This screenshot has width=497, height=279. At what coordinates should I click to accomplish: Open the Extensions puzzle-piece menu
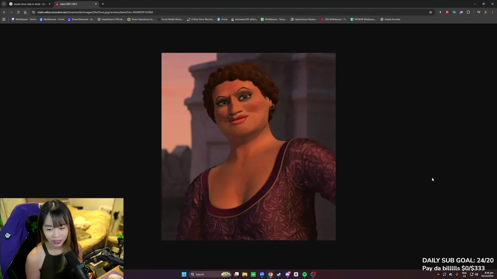pos(468,12)
